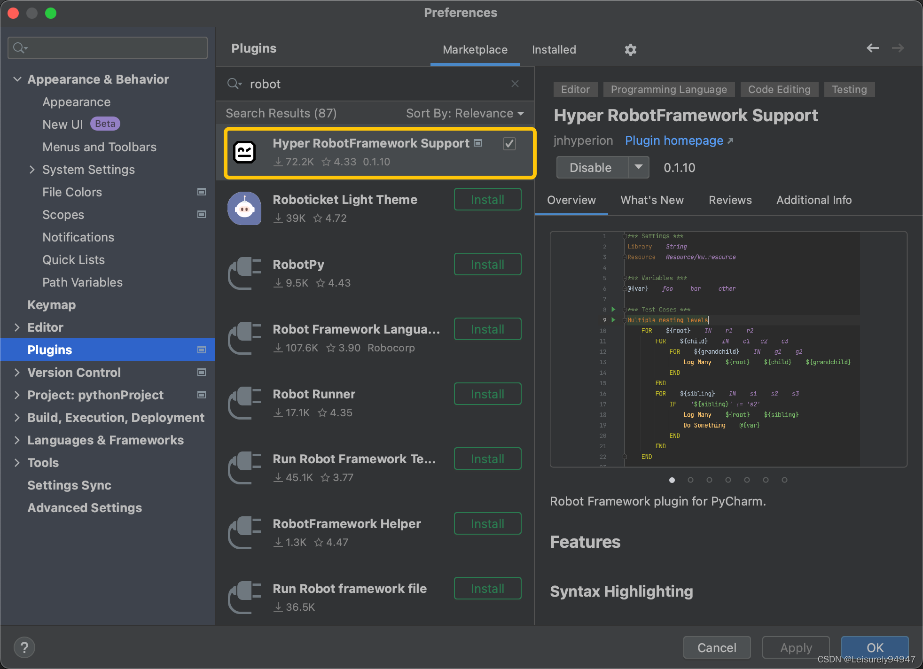Click the RobotFramework Helper plug icon
Viewport: 923px width, 669px height.
tap(244, 533)
